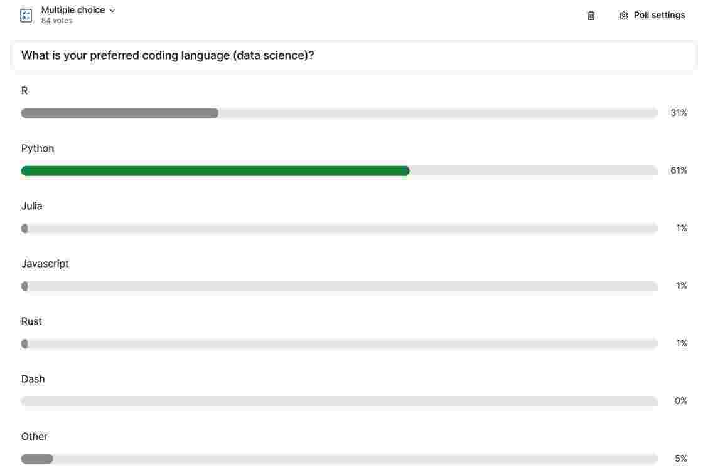Screen dimensions: 703x473
Task: Click the Python option label
Action: click(38, 148)
